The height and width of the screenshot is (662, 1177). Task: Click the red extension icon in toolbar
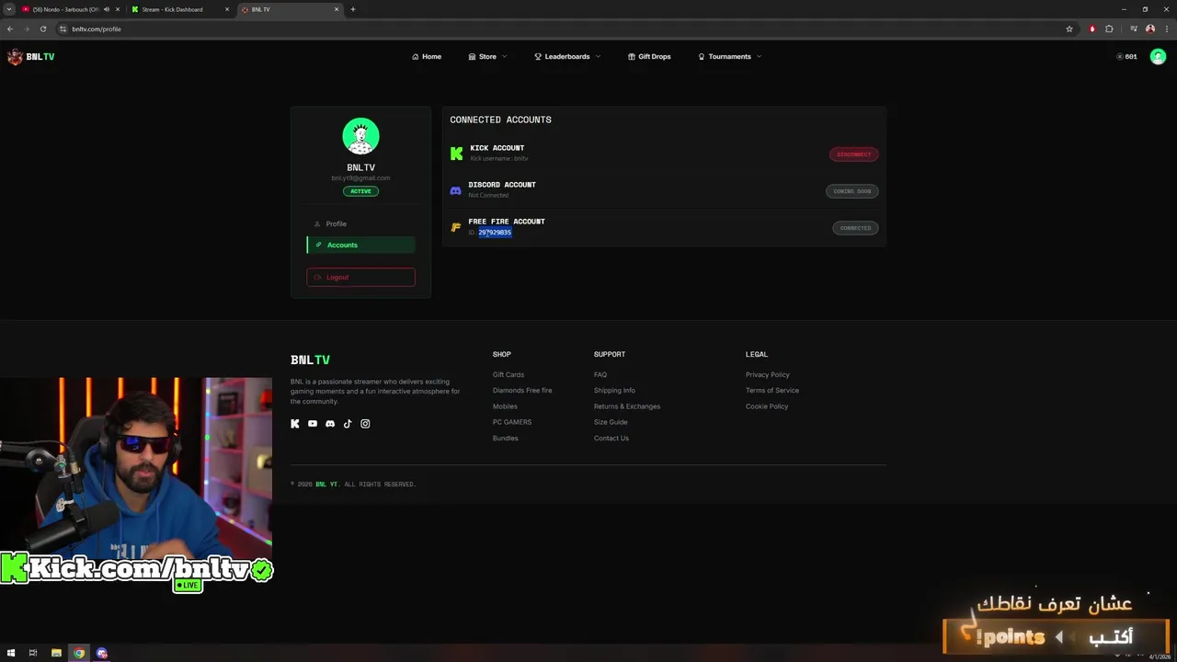tap(1092, 29)
